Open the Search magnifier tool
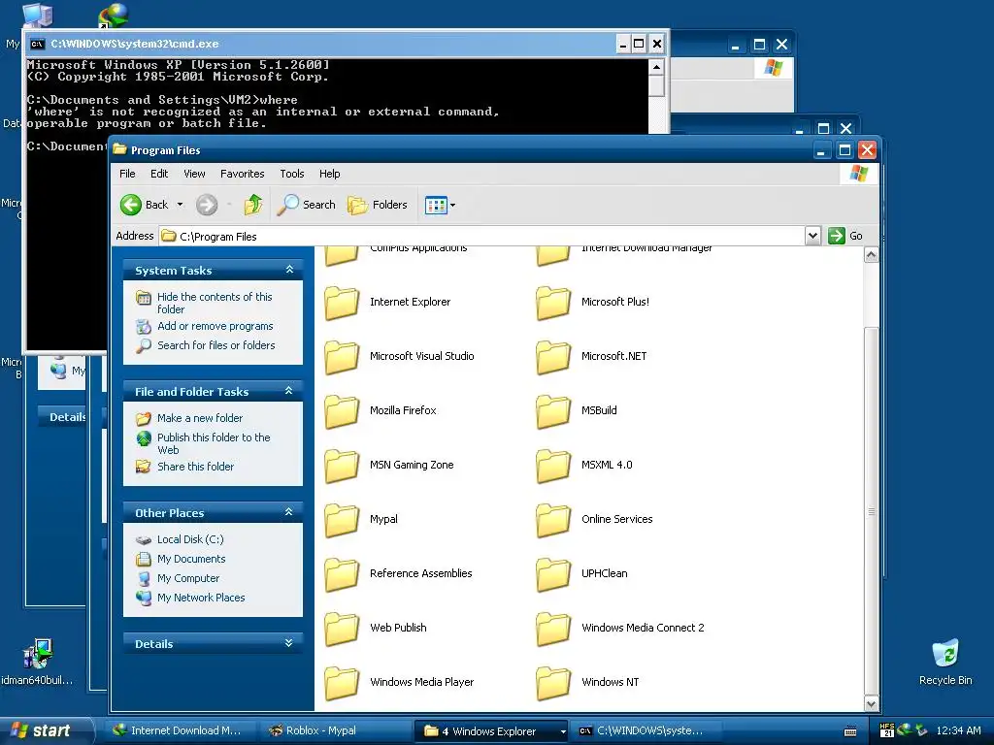This screenshot has height=745, width=994. [x=306, y=205]
